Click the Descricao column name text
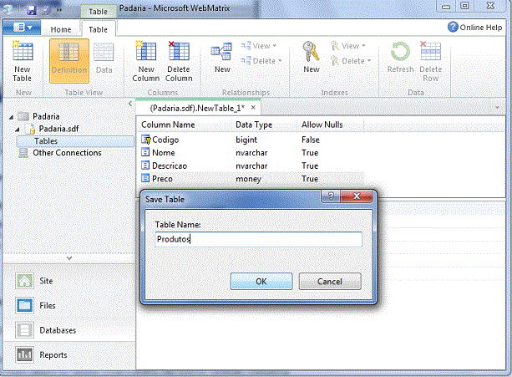Viewport: 512px width, 377px height. [170, 166]
